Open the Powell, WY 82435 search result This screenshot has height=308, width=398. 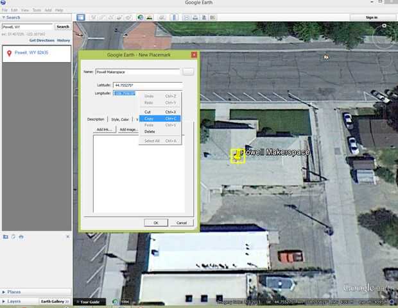point(31,53)
